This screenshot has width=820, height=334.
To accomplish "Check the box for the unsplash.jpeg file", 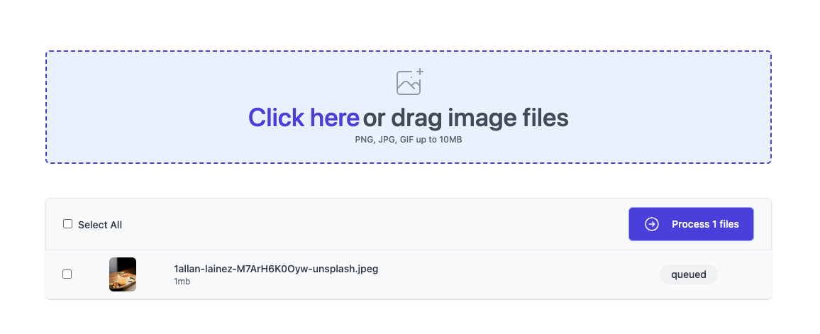I will tap(67, 274).
